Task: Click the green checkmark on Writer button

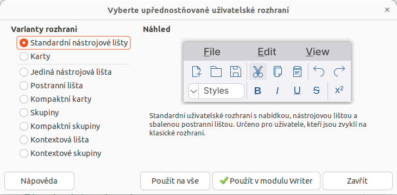Action: pyautogui.click(x=224, y=180)
